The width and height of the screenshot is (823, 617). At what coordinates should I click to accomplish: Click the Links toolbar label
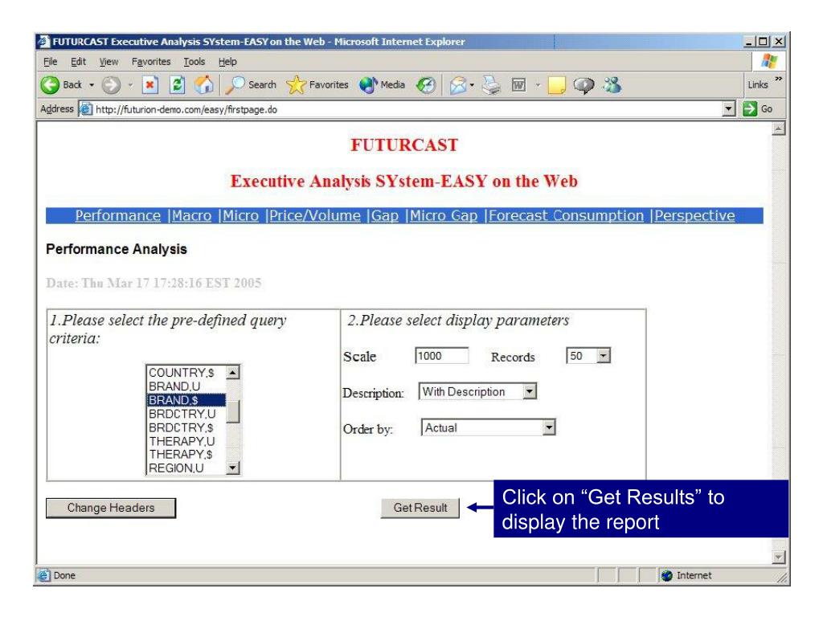tap(757, 85)
